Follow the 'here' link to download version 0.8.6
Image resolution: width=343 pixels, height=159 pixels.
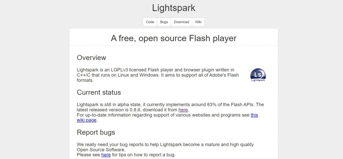click(x=183, y=110)
